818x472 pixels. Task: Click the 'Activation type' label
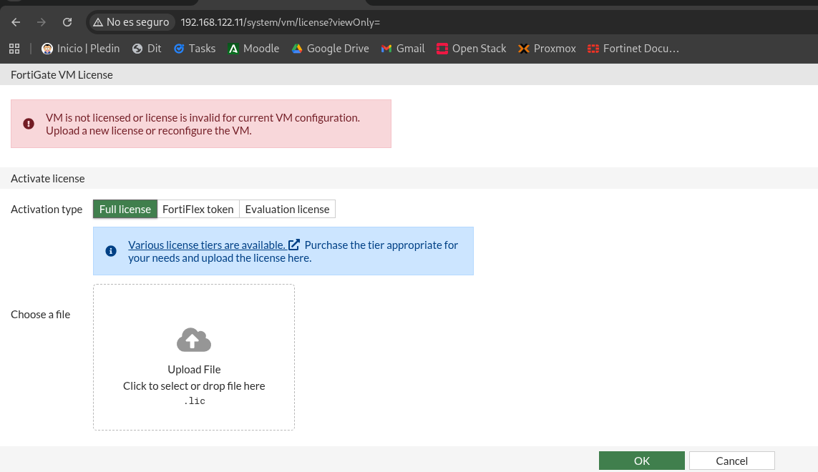click(47, 209)
